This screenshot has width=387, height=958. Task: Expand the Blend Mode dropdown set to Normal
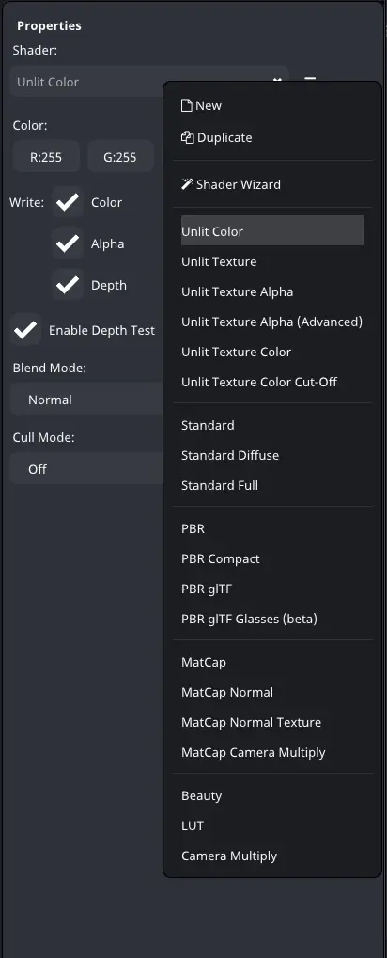click(86, 400)
